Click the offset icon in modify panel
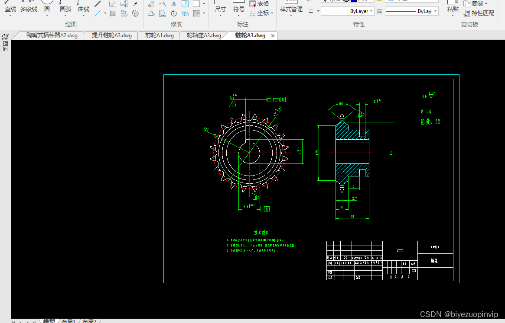The width and height of the screenshot is (505, 323). pos(151,13)
